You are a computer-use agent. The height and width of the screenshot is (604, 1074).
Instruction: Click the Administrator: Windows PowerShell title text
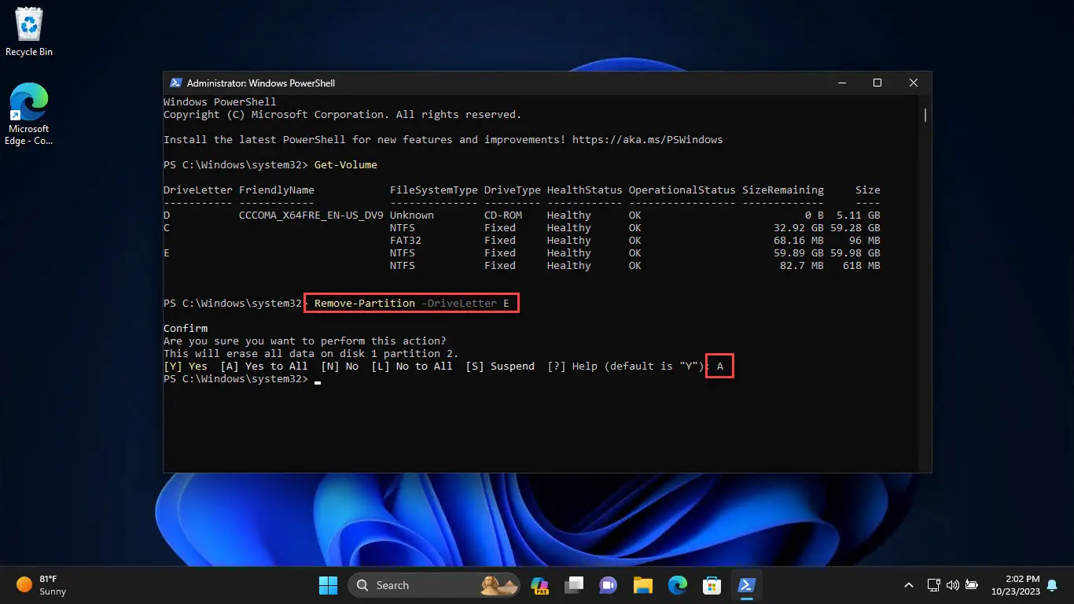pos(261,83)
